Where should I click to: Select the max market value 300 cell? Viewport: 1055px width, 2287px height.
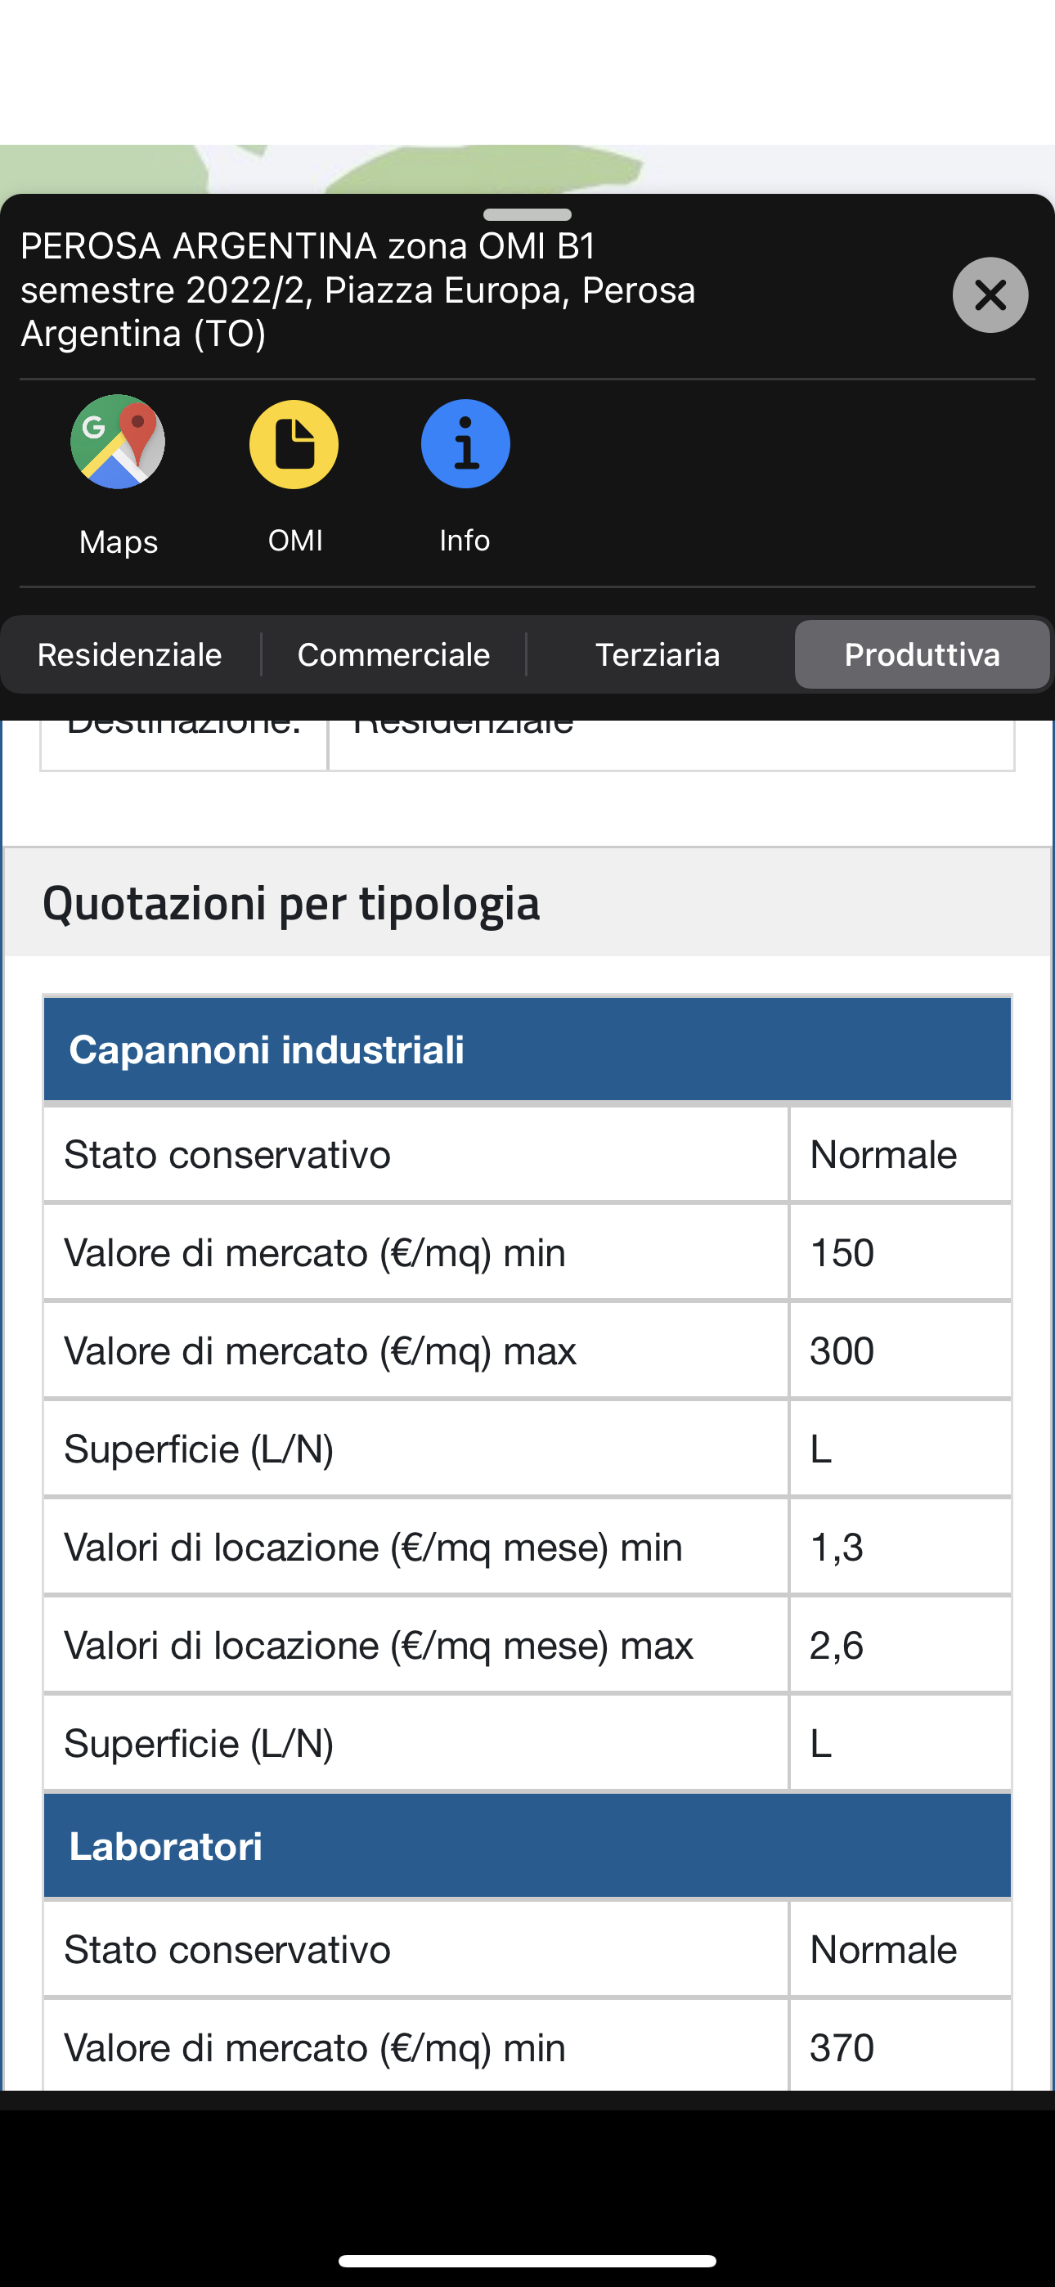[900, 1350]
